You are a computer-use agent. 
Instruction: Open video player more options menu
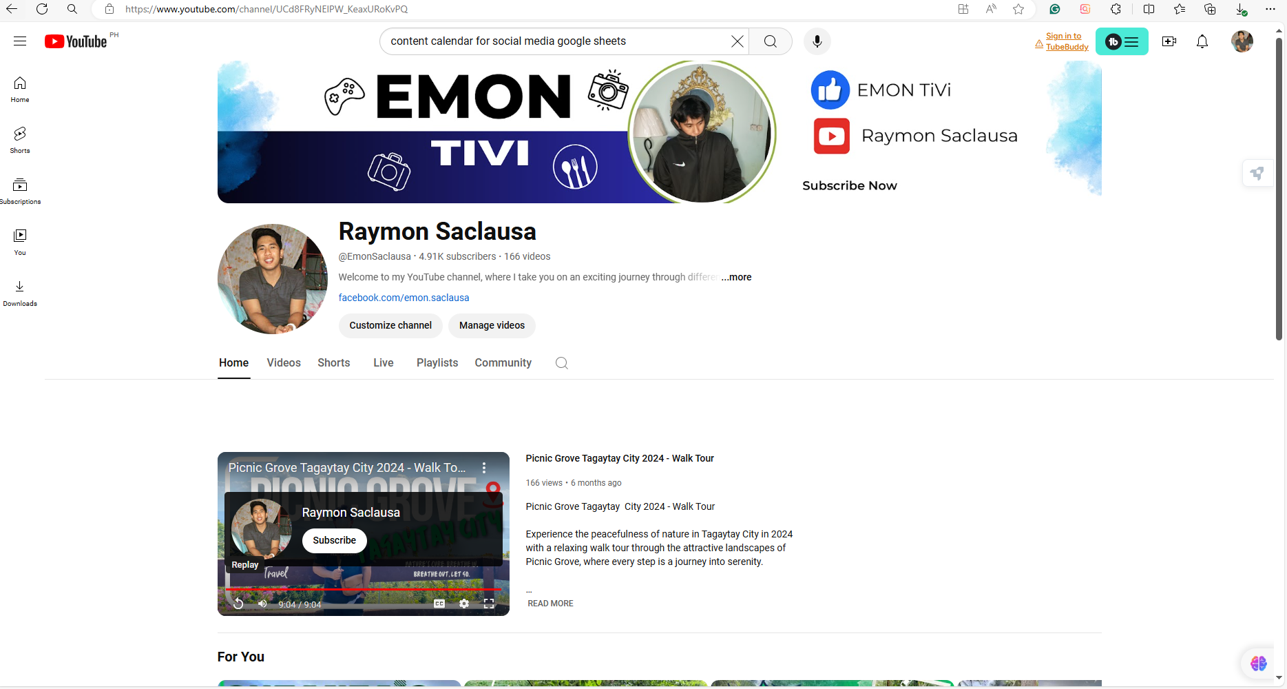[x=484, y=468]
